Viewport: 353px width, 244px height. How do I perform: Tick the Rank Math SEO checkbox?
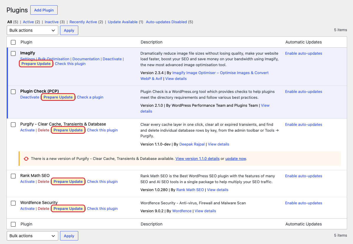(x=13, y=176)
